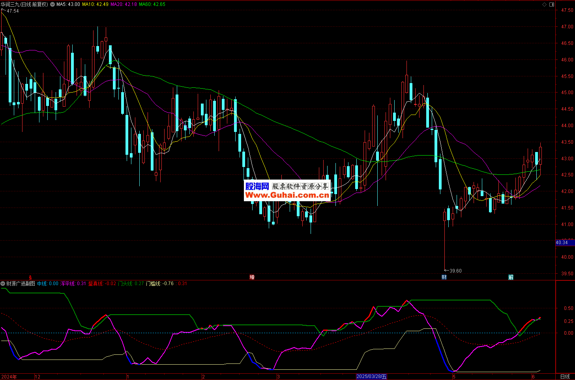Viewport: 575px width, 380px height.
Task: Click the MA10: 42.49 label
Action: click(x=95, y=4)
